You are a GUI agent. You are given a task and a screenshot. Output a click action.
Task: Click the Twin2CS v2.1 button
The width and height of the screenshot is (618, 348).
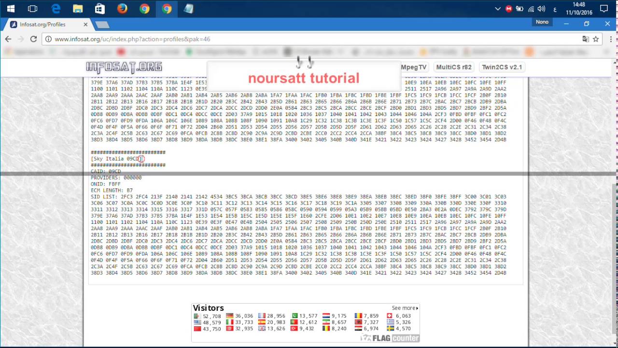coord(502,67)
